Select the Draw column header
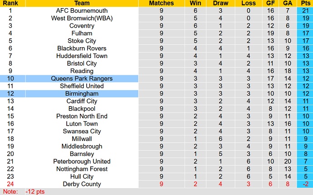Screen dimensions: 313x195 [220, 3]
